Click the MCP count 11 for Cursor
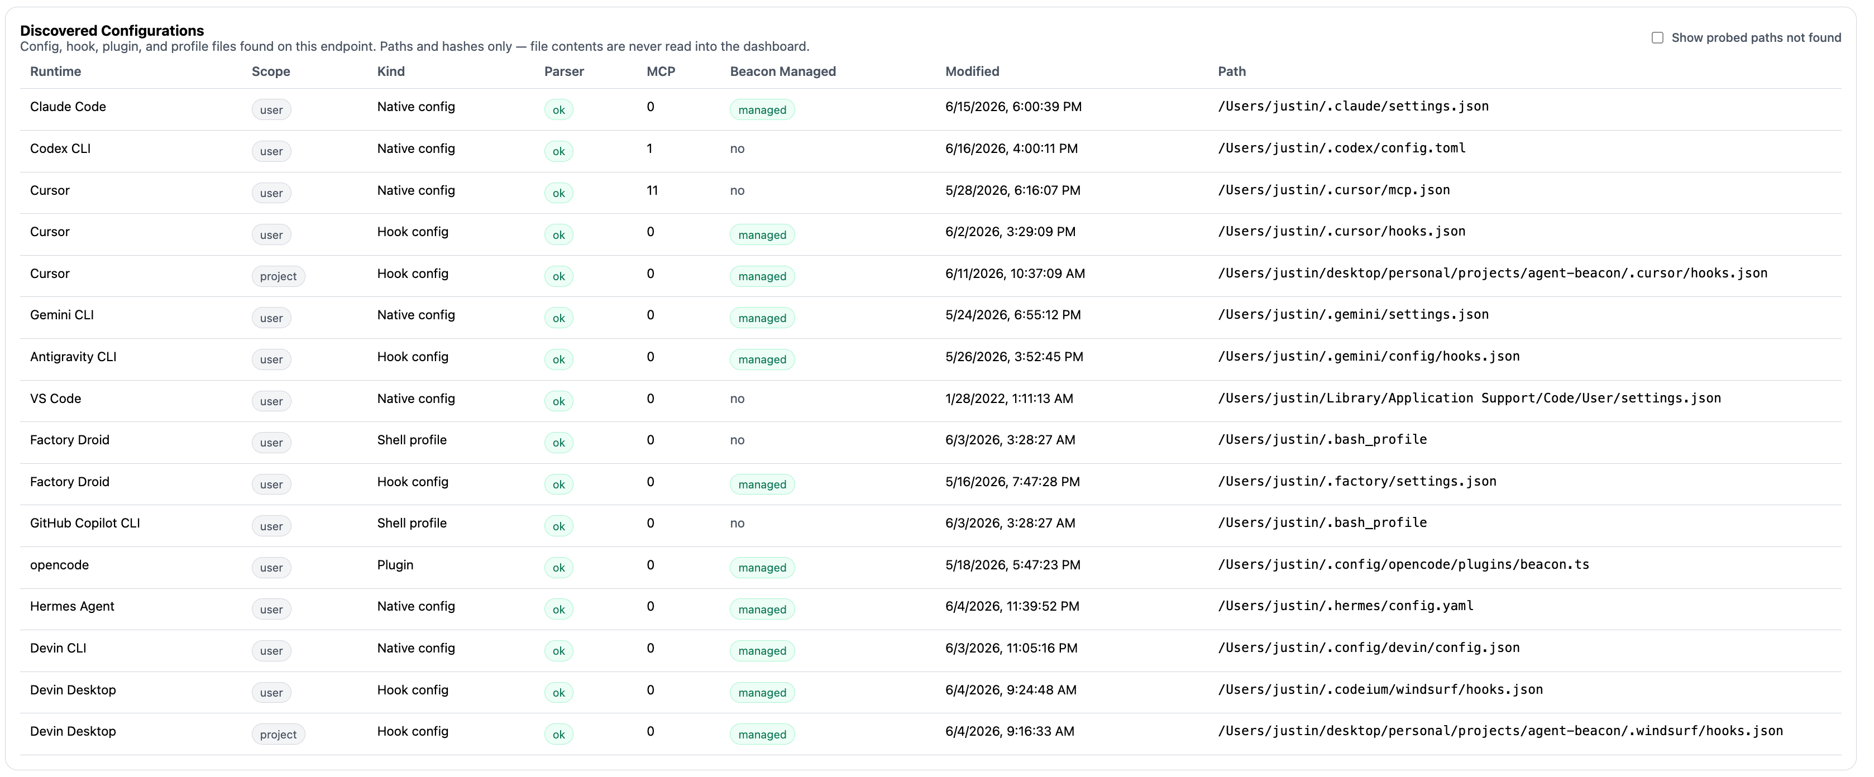 tap(652, 190)
